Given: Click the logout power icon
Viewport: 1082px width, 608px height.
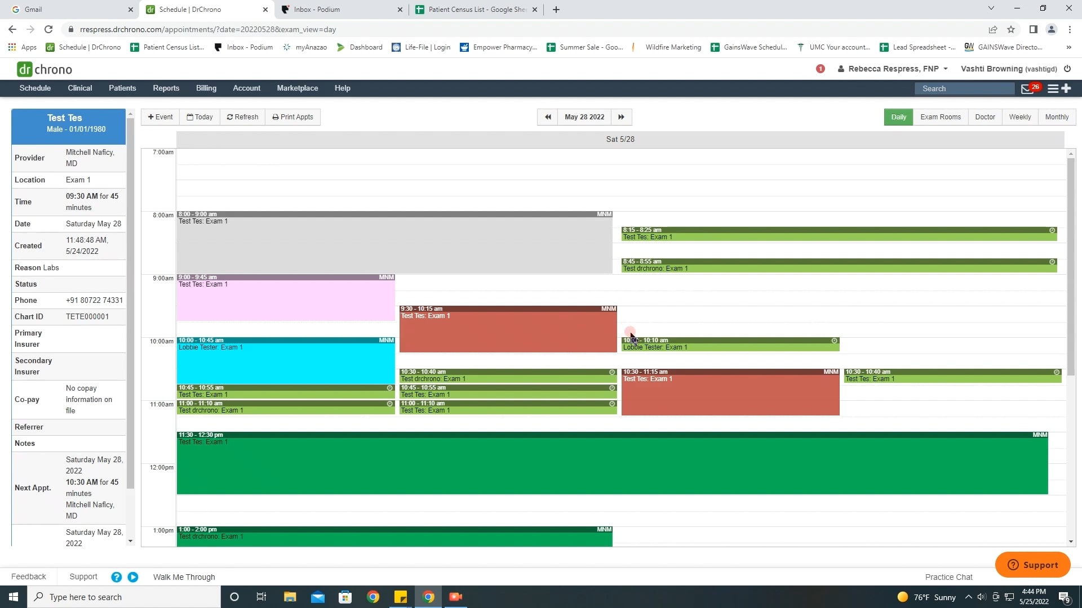Looking at the screenshot, I should [x=1067, y=69].
